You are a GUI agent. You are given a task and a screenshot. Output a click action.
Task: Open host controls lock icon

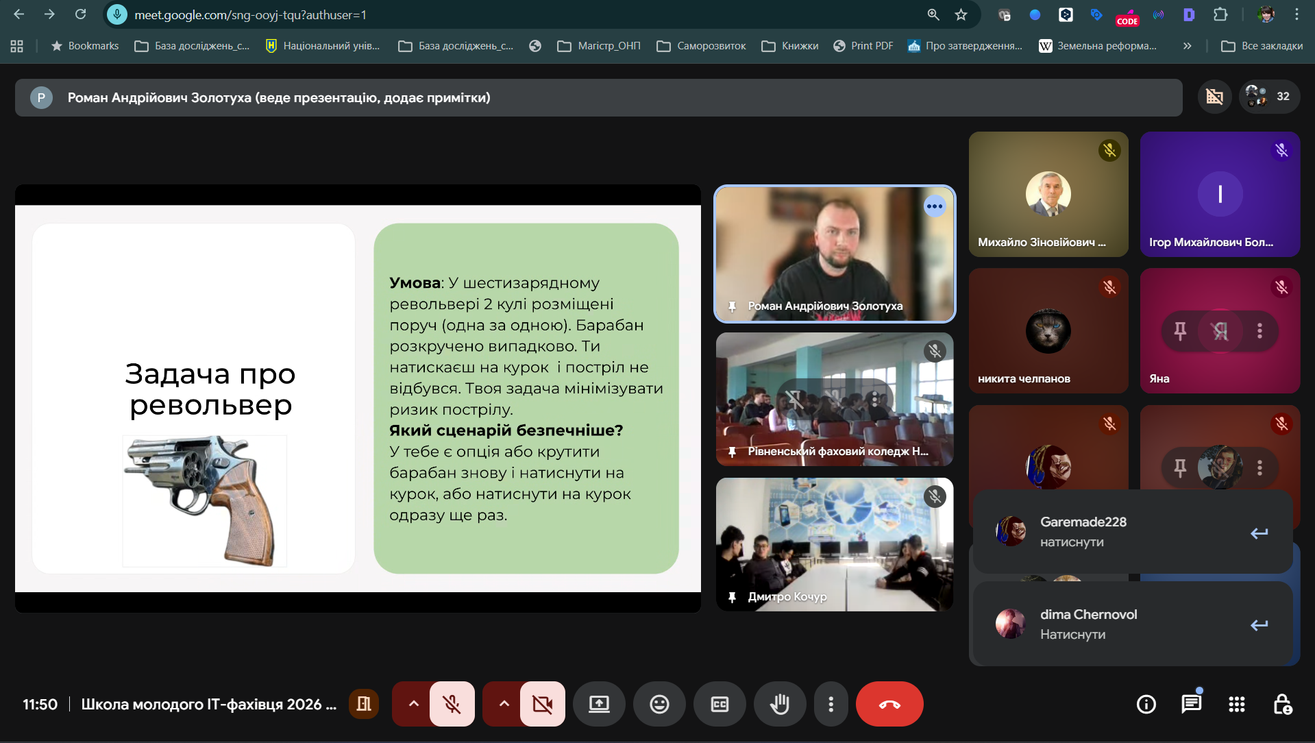click(x=1282, y=704)
